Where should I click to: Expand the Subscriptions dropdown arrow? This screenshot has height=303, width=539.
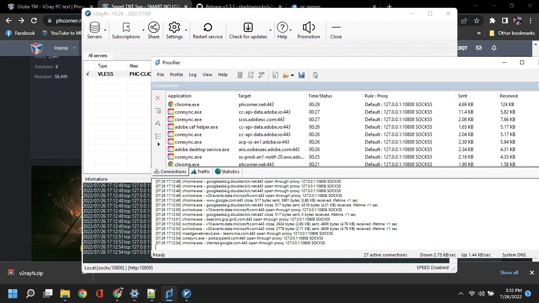143,30
